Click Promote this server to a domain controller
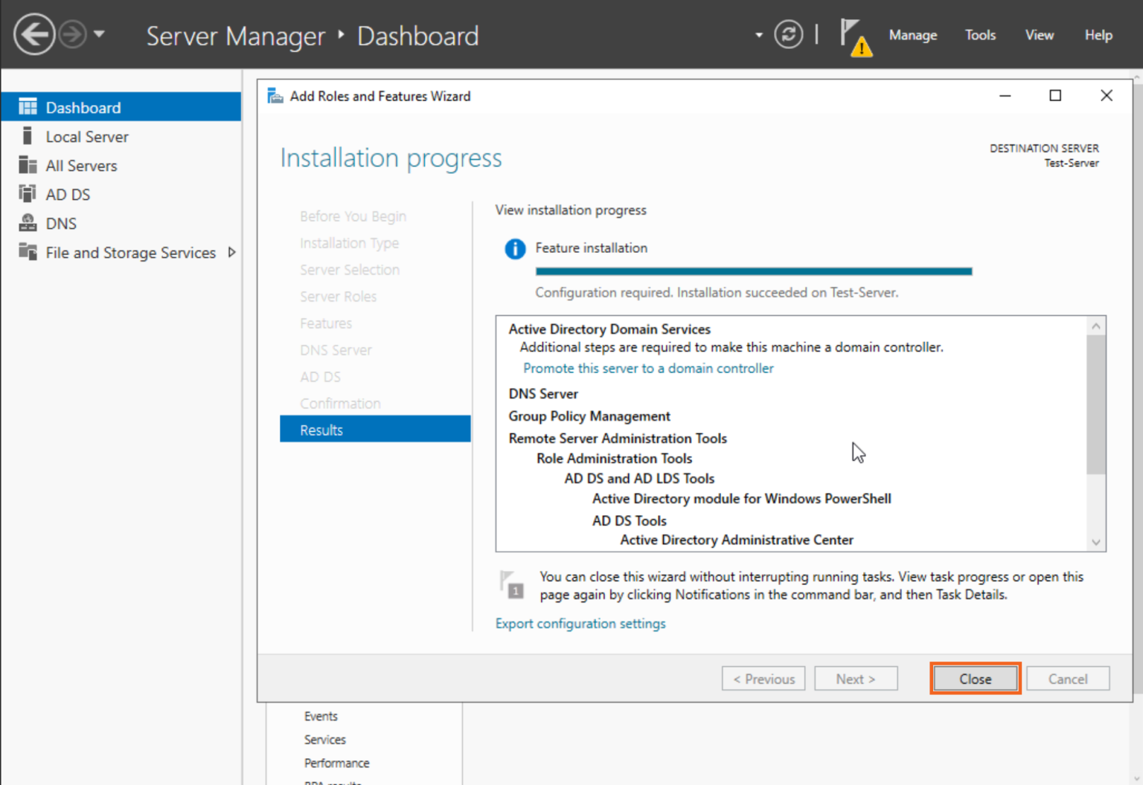Image resolution: width=1143 pixels, height=785 pixels. click(647, 368)
